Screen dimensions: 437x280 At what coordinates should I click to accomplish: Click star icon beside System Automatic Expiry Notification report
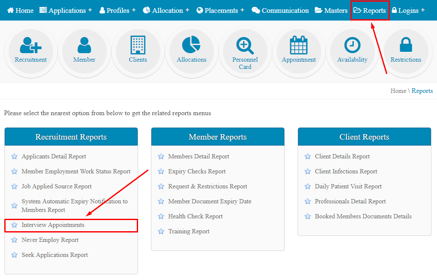click(14, 206)
